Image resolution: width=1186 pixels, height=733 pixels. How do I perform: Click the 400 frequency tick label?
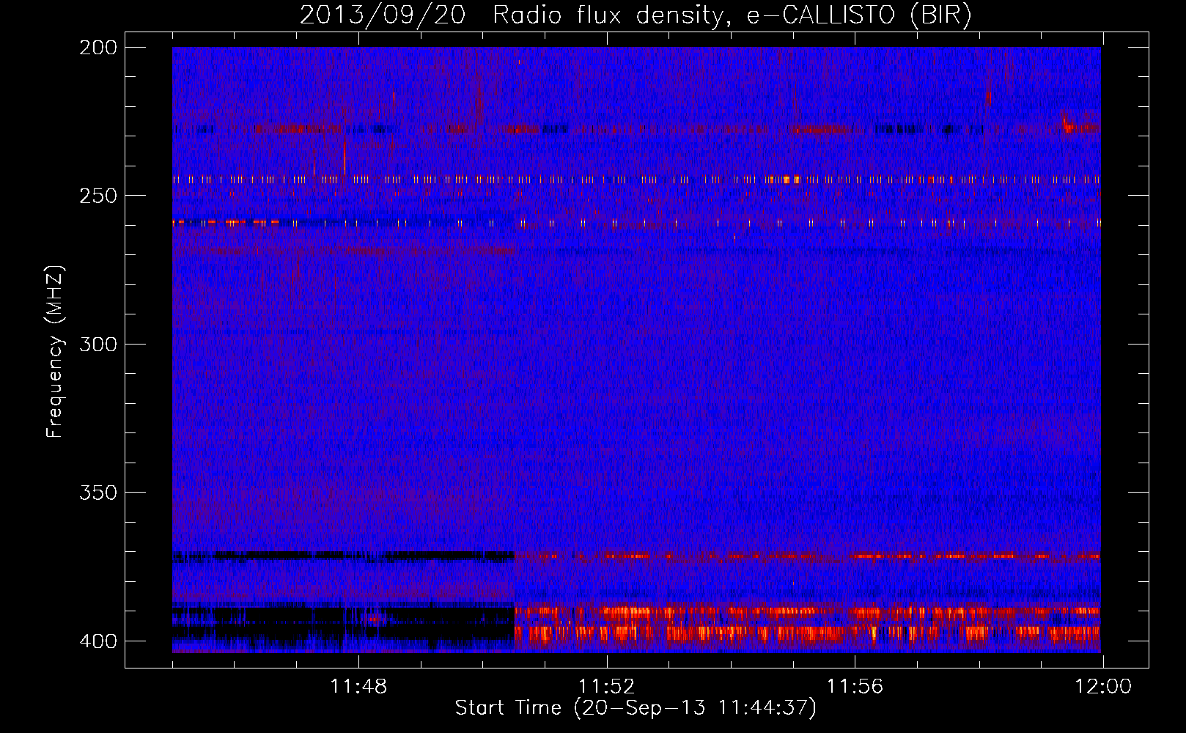[x=98, y=641]
